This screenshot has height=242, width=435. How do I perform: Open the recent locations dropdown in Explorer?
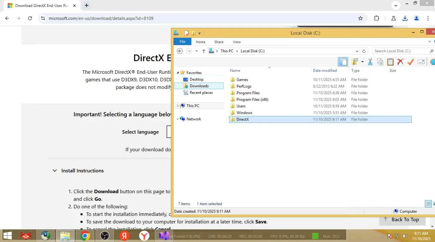[x=197, y=51]
